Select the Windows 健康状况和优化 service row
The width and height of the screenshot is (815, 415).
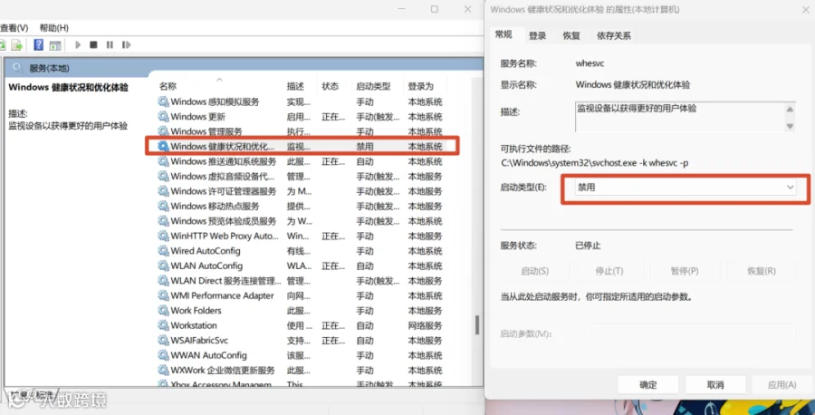click(x=302, y=147)
